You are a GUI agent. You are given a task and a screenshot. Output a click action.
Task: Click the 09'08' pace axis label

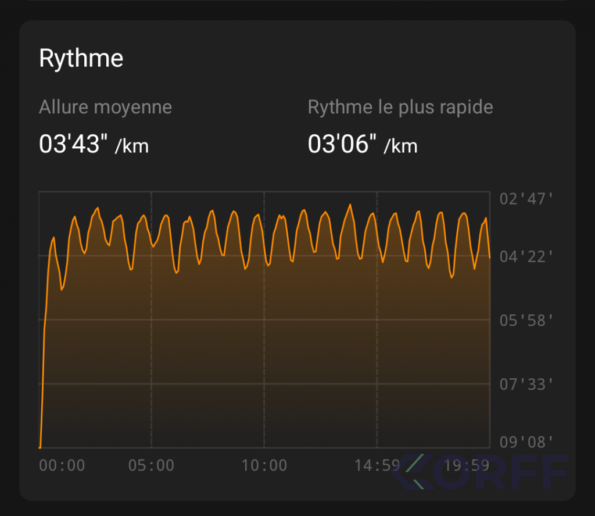pyautogui.click(x=526, y=442)
